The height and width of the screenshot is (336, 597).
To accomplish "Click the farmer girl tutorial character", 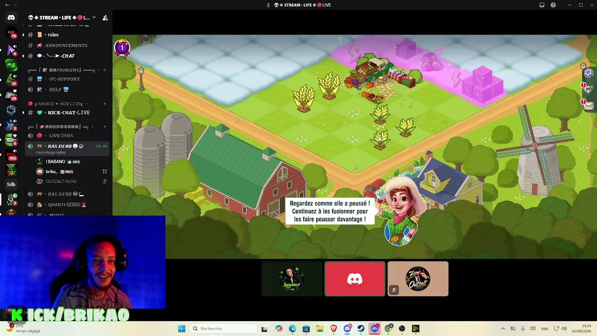I will click(400, 210).
